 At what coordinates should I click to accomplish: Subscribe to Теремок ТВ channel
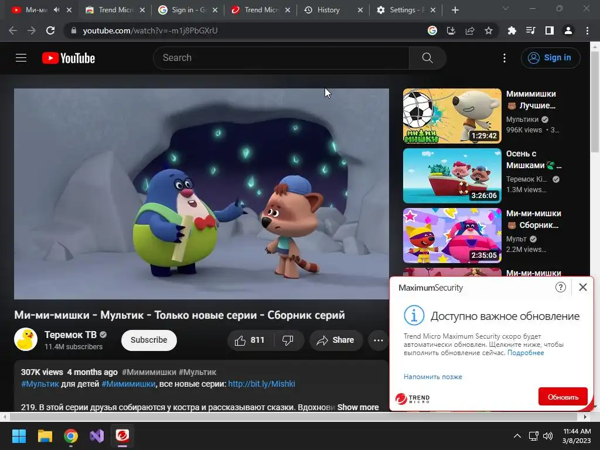(x=149, y=340)
